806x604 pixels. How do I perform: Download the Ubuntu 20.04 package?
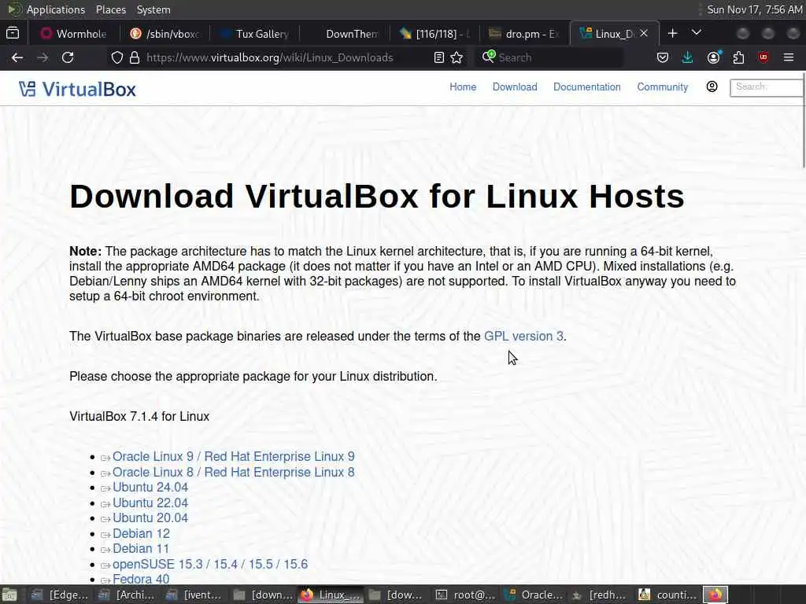150,517
